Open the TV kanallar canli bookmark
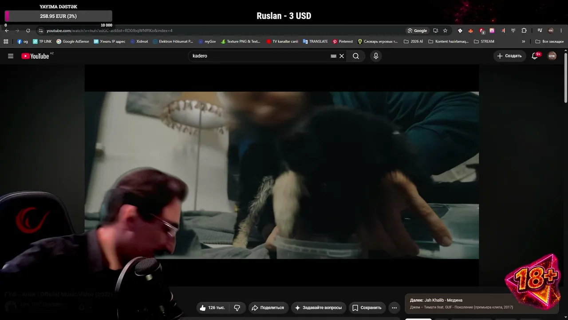Image resolution: width=568 pixels, height=320 pixels. 282,41
